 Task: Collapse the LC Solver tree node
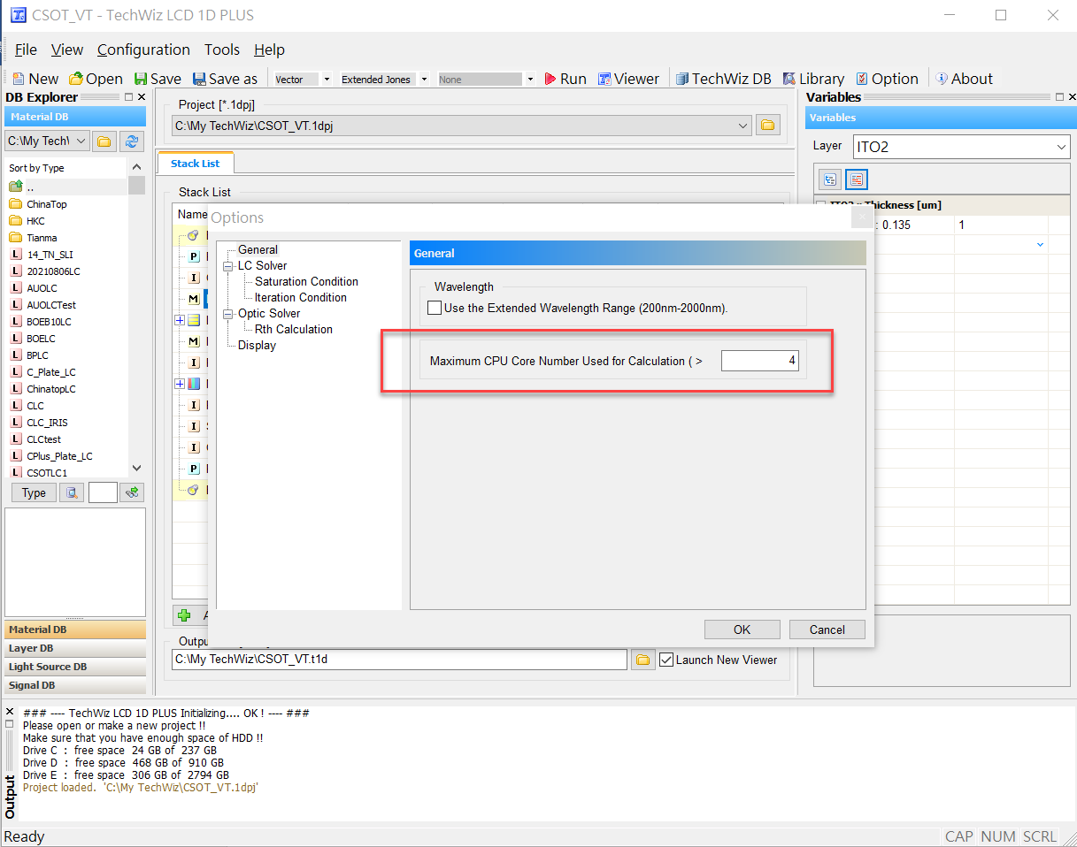click(228, 266)
